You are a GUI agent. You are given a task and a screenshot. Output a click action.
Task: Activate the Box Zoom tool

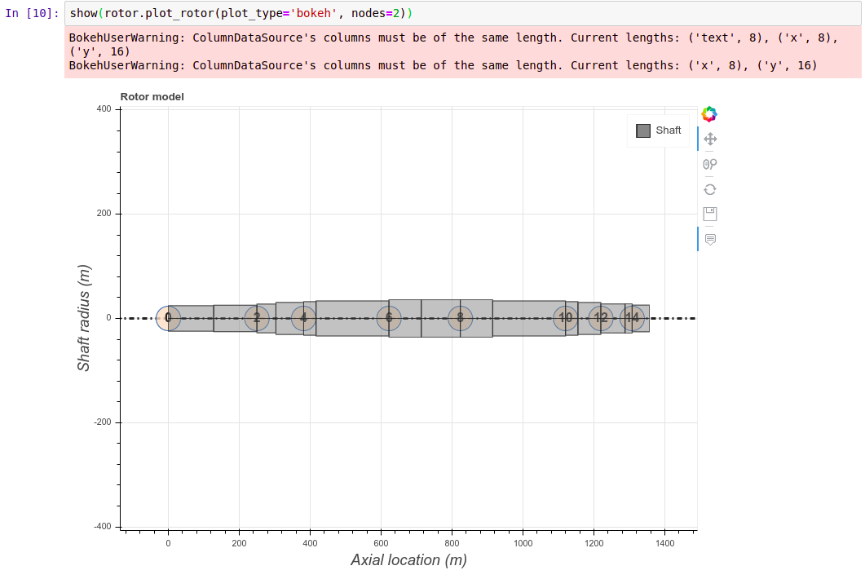pos(709,163)
